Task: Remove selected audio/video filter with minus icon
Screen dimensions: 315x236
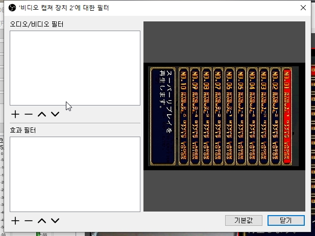Action: click(x=29, y=114)
